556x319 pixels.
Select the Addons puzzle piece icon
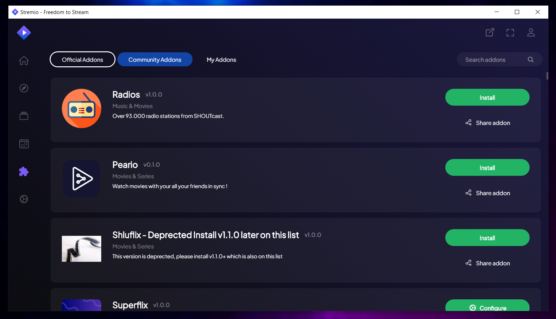[x=24, y=171]
